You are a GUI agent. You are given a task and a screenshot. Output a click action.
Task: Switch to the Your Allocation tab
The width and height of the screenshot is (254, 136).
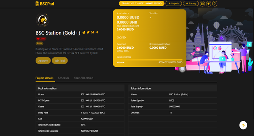pos(83,78)
